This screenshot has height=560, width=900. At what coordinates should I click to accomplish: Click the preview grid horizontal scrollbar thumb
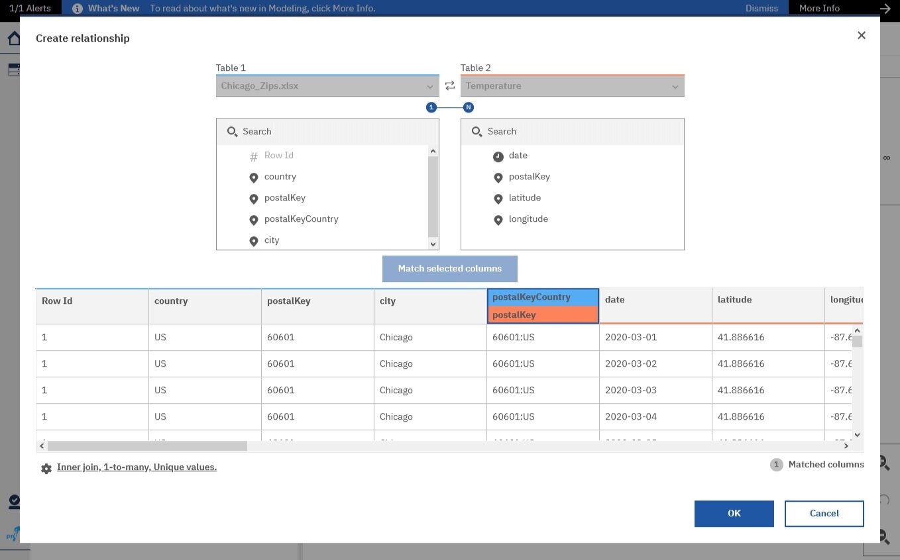tap(147, 446)
